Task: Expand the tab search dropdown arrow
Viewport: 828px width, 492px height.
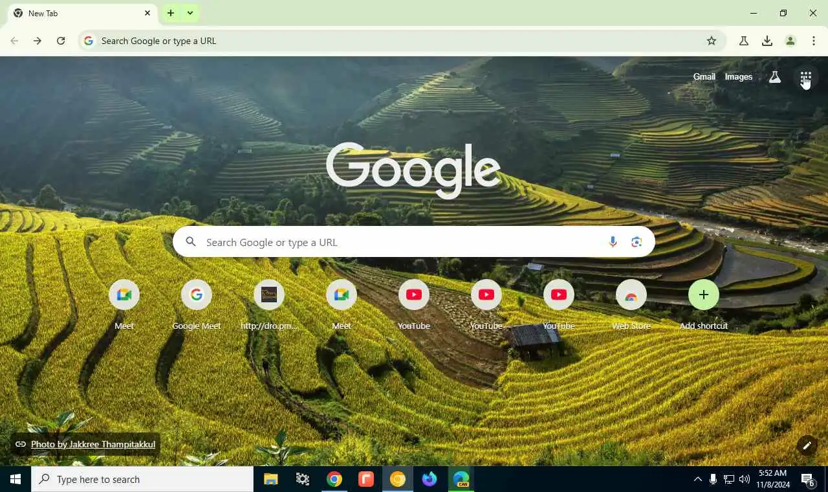Action: pyautogui.click(x=190, y=13)
